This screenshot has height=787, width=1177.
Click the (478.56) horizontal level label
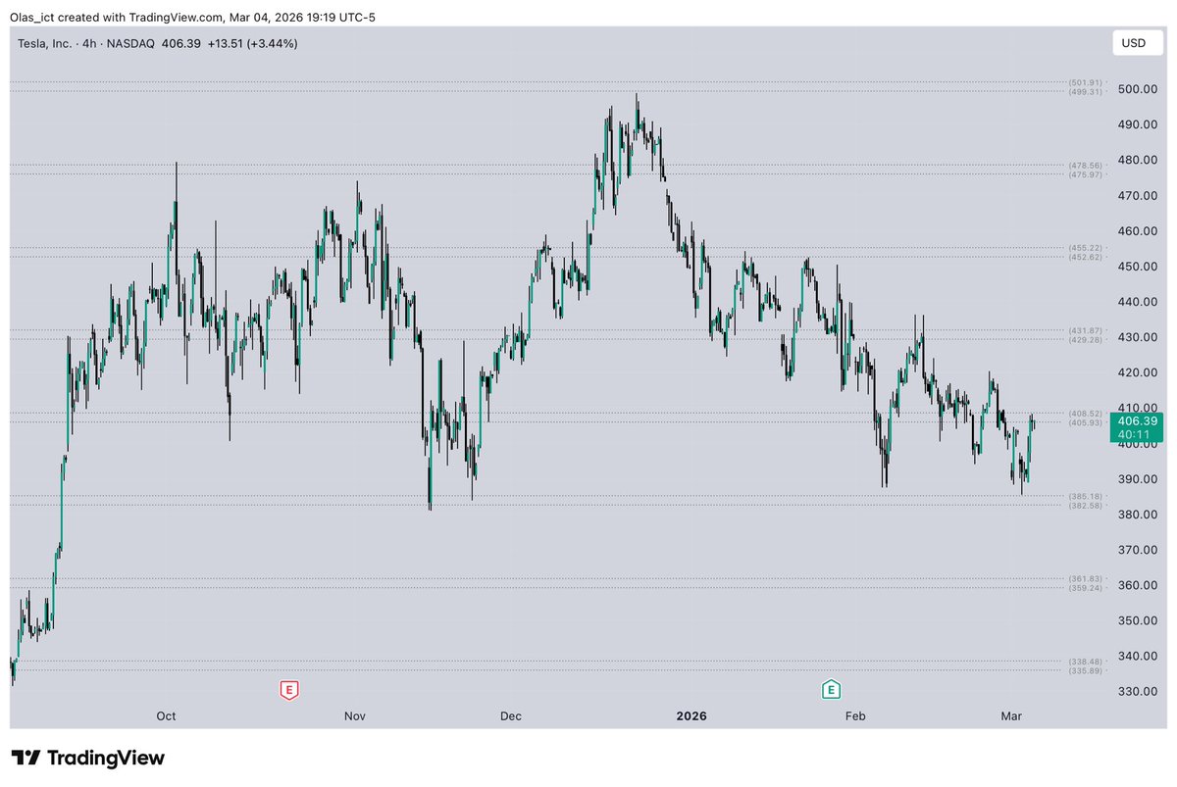tap(1086, 165)
